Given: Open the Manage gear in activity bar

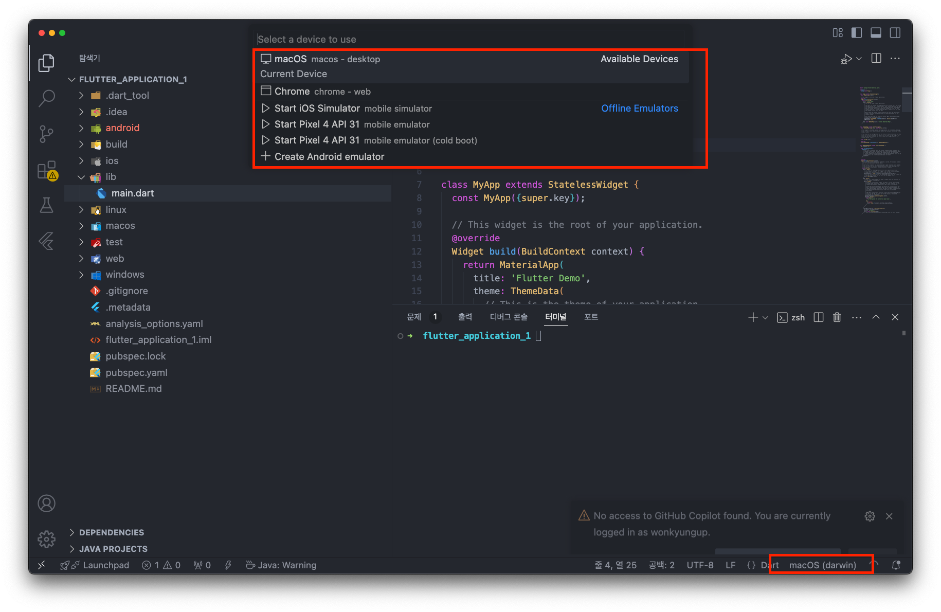Looking at the screenshot, I should tap(46, 539).
